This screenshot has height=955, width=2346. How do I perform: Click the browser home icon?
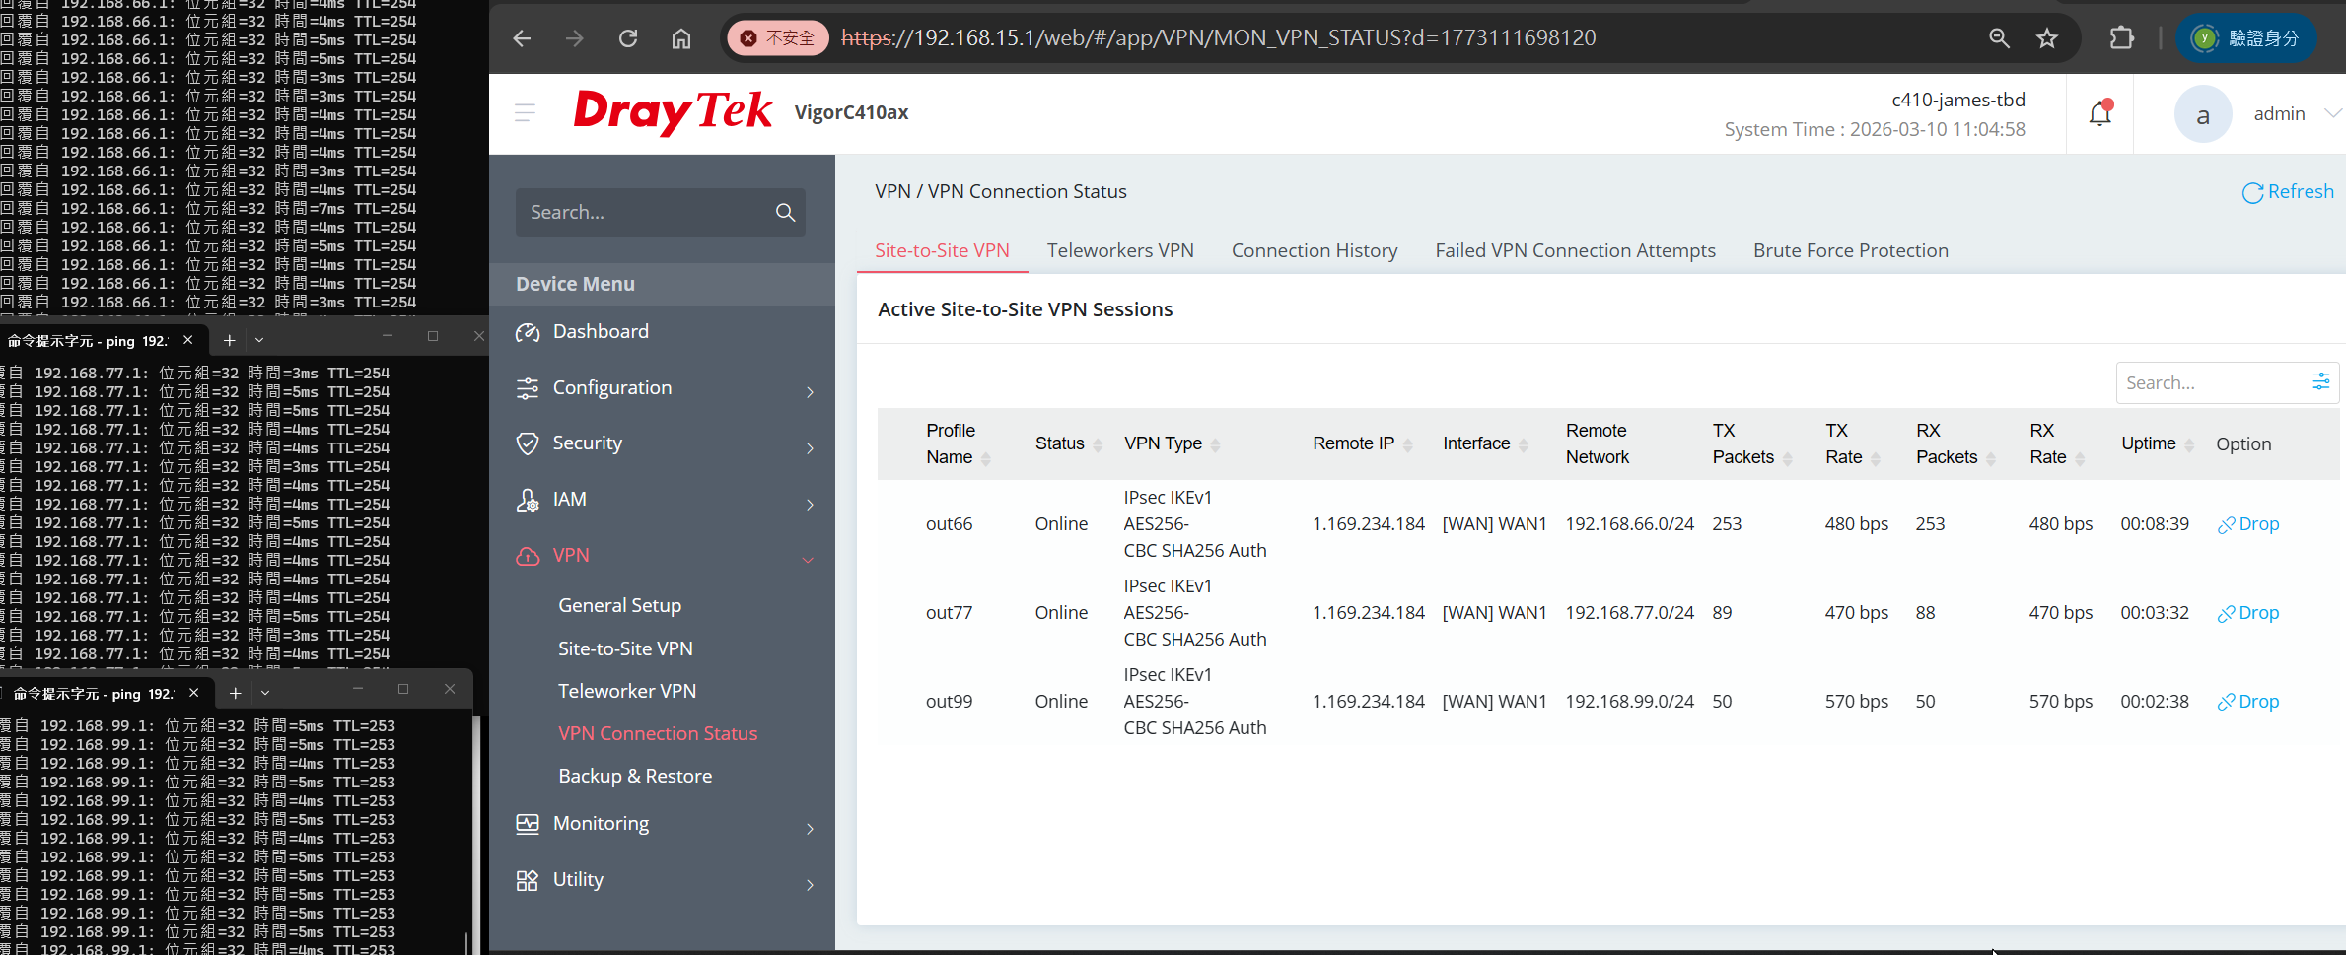click(681, 38)
